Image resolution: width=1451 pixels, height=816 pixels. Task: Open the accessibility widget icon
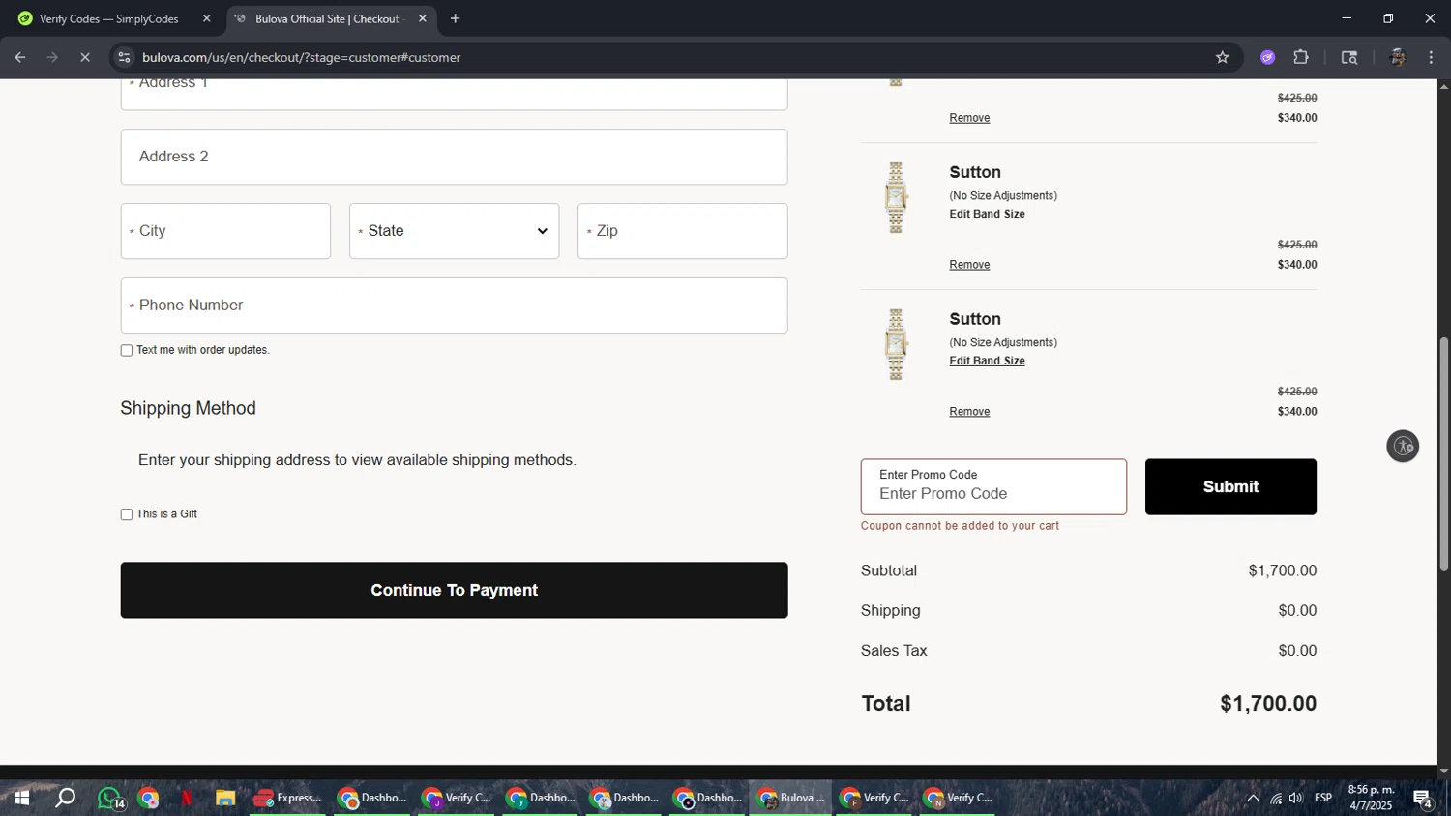pos(1403,446)
